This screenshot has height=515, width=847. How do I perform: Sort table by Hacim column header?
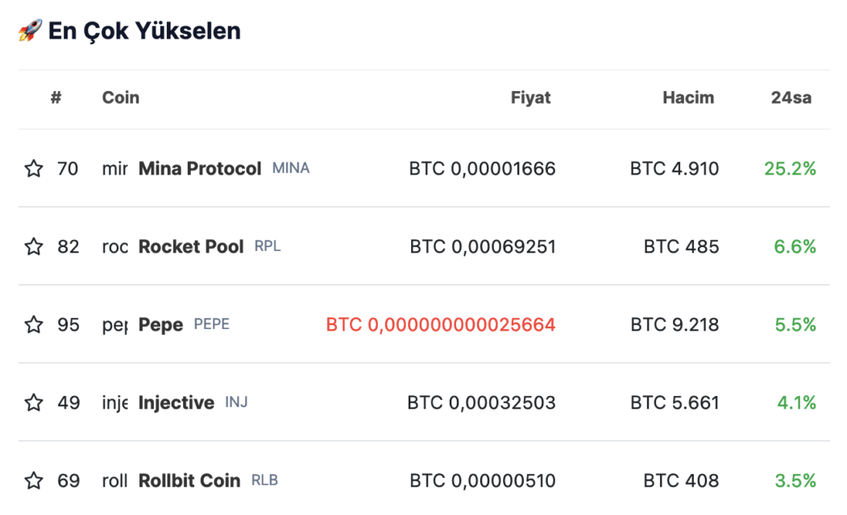point(688,97)
